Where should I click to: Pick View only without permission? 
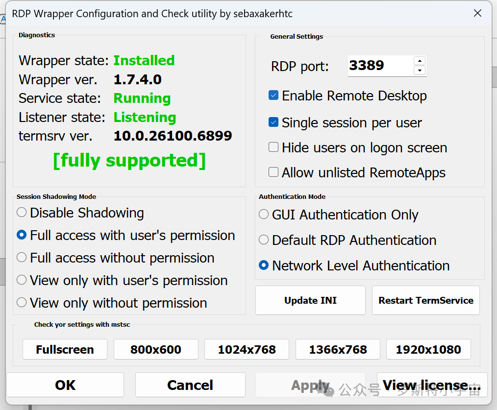point(22,303)
